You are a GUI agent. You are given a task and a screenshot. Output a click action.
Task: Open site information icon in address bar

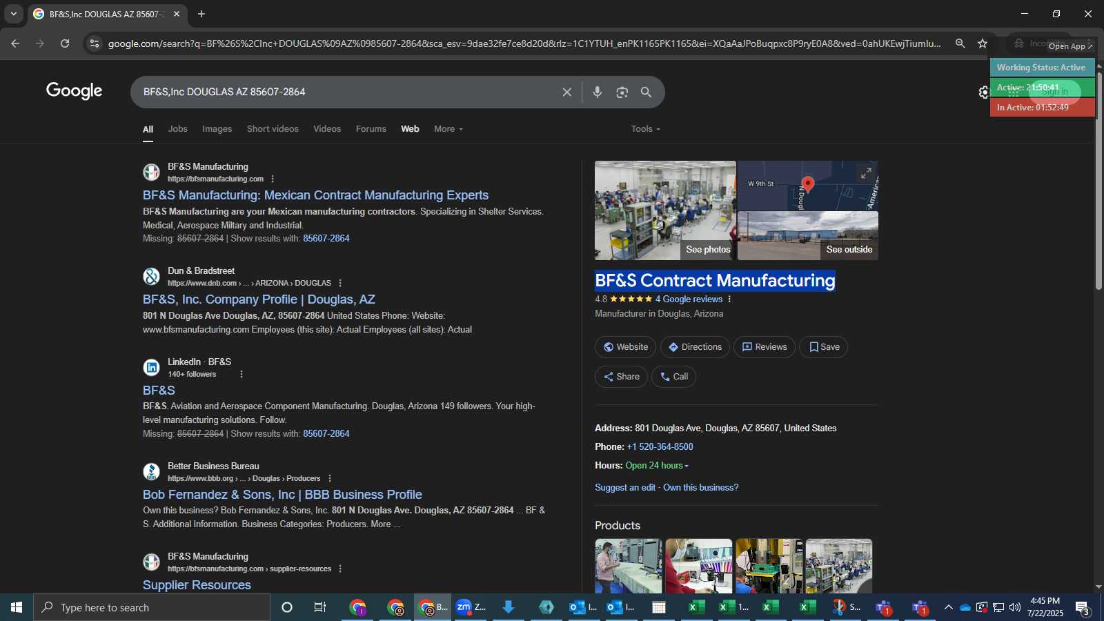[x=95, y=43]
